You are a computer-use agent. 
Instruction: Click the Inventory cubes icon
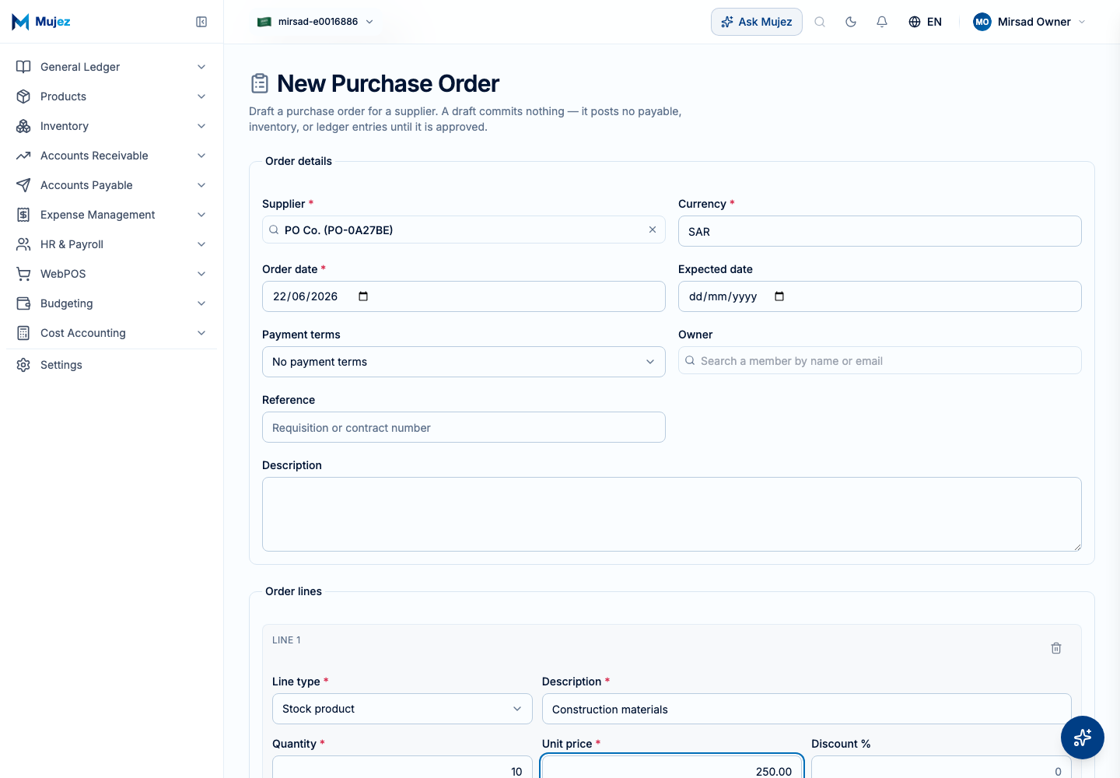click(x=23, y=126)
